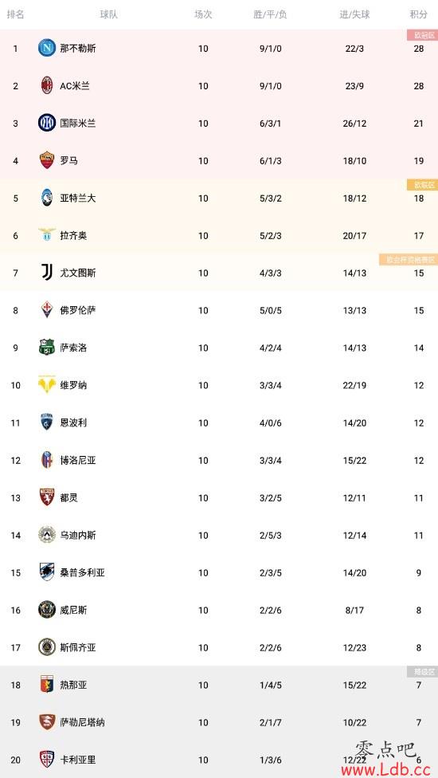Click the Cagliari crest icon

pos(47,759)
